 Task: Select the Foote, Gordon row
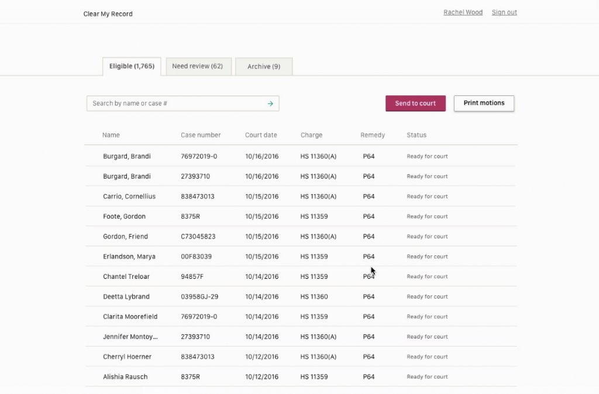click(x=301, y=216)
